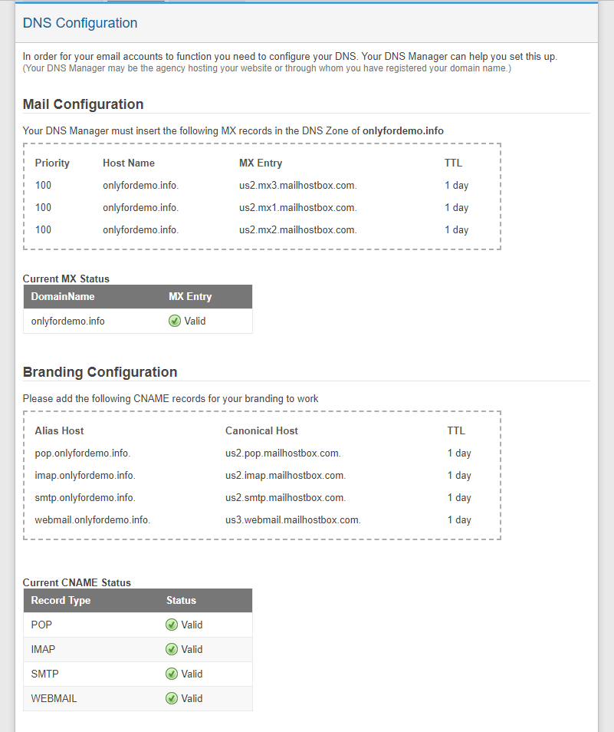This screenshot has height=732, width=614.
Task: Click the Record Type column header
Action: [61, 601]
